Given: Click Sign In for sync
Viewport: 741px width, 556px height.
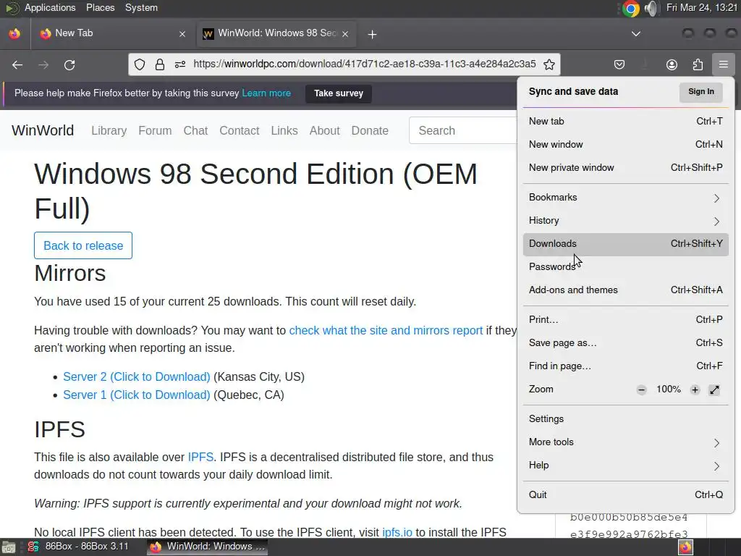Looking at the screenshot, I should [700, 92].
